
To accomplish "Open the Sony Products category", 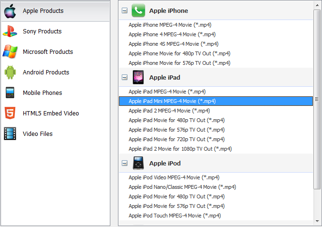I will pos(56,31).
